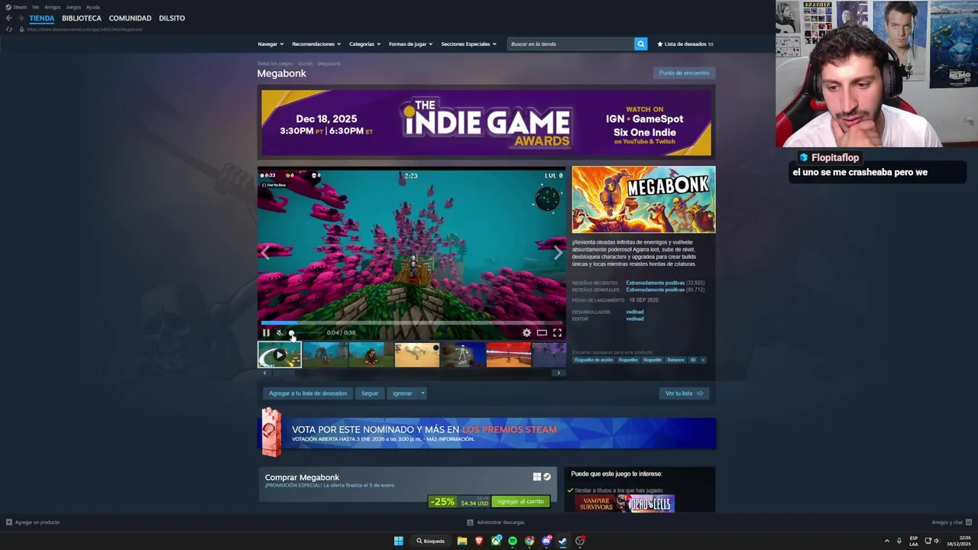This screenshot has width=978, height=550.
Task: Expand the Secciones Especiales dropdown
Action: [468, 44]
